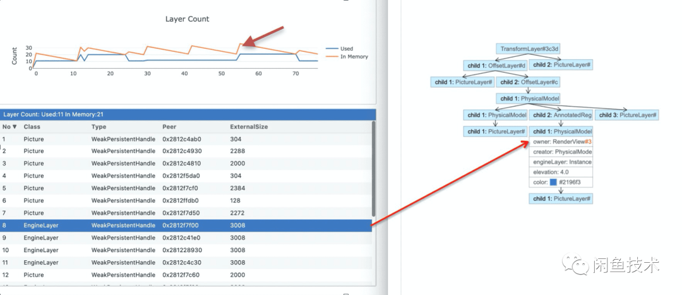Click the Layer Count Used:11 status bar
This screenshot has width=682, height=295.
pyautogui.click(x=188, y=115)
